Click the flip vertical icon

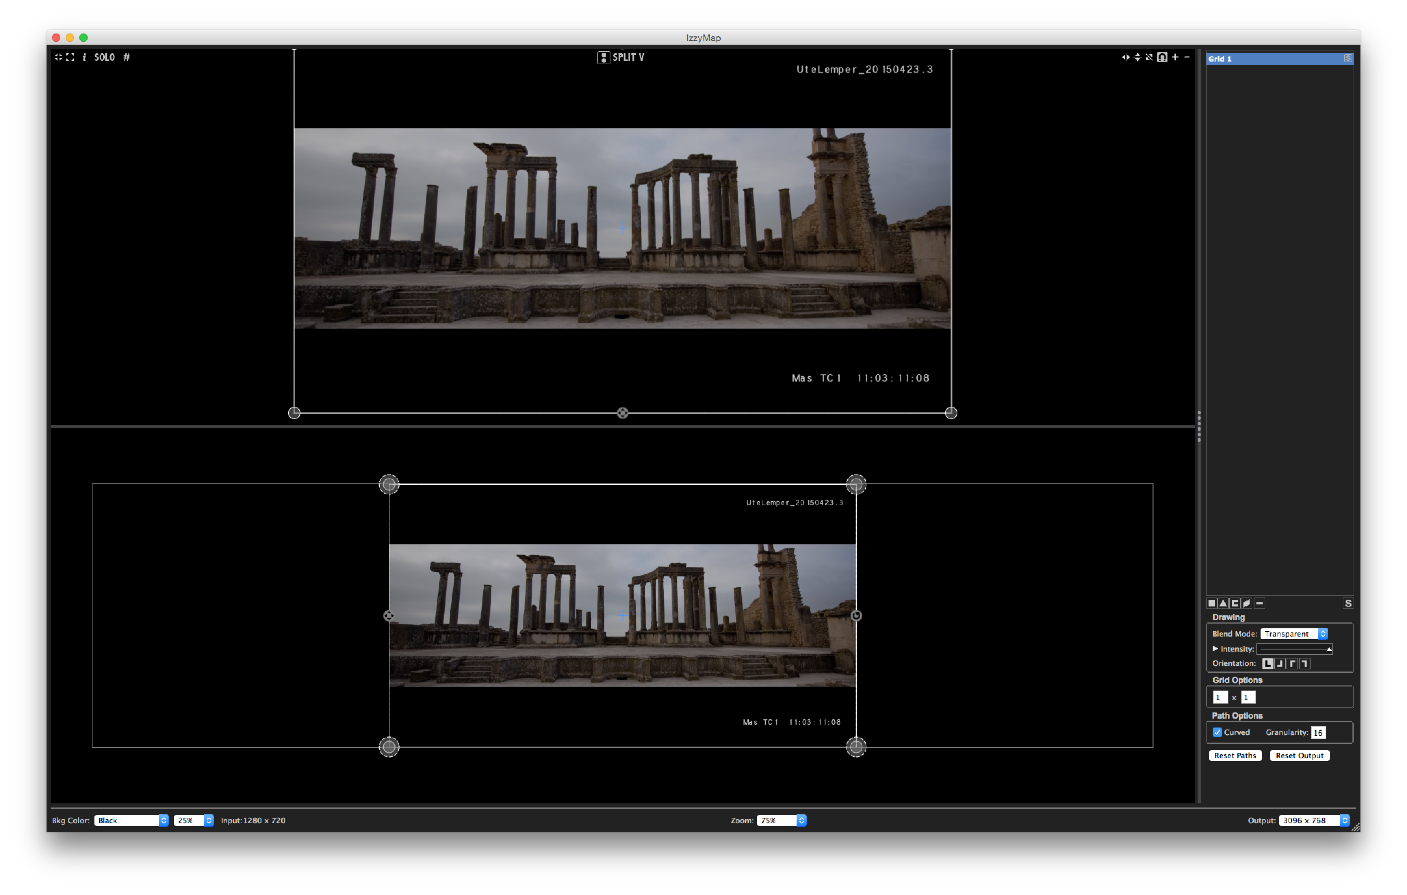(1137, 57)
